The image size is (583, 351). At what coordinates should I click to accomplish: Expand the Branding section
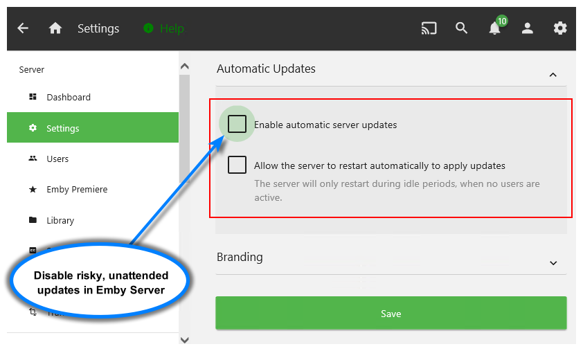click(553, 263)
